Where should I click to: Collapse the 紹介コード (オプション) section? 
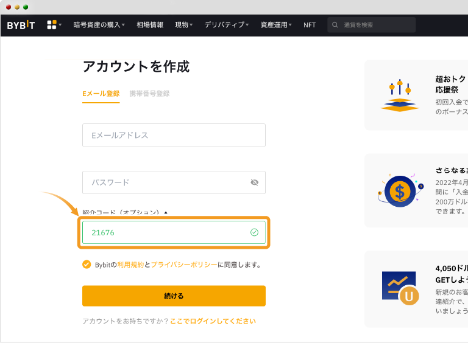(125, 213)
